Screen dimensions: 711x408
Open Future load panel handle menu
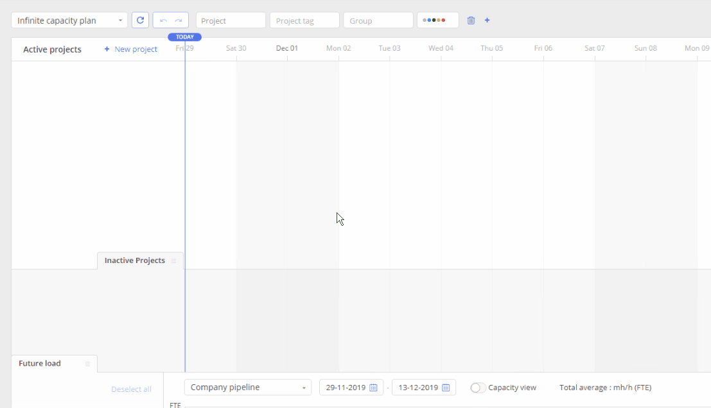click(x=87, y=364)
